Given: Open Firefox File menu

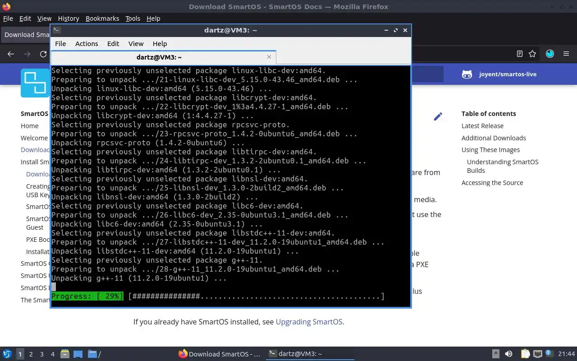Looking at the screenshot, I should pos(8,19).
